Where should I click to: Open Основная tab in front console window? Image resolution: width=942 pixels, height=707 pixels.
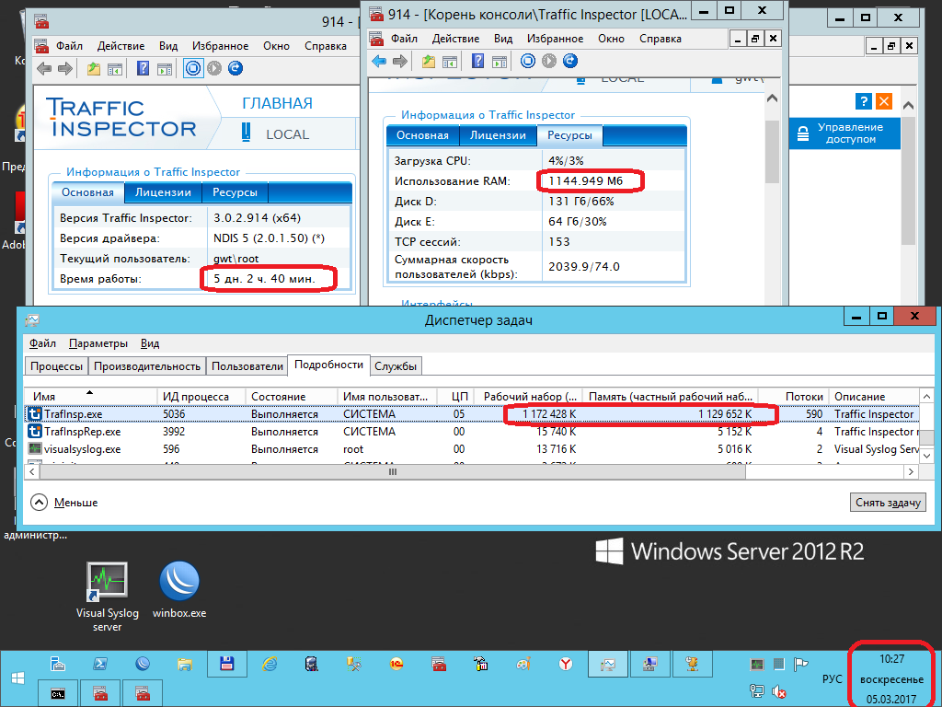pyautogui.click(x=422, y=135)
